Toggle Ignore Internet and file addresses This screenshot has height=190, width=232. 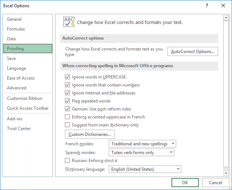click(67, 93)
